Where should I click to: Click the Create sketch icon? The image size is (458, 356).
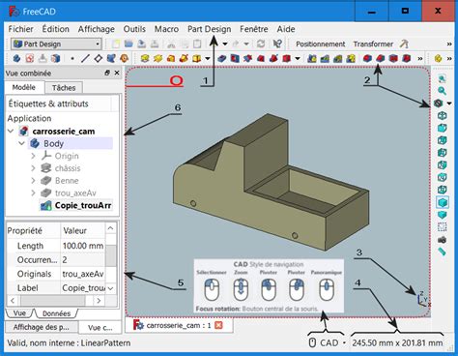[30, 58]
